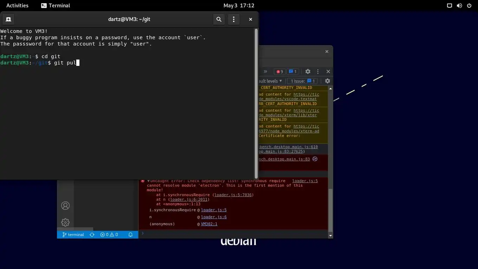Screen dimensions: 478x269
Task: Open the vscode-textmate URL link
Action: 288,99
